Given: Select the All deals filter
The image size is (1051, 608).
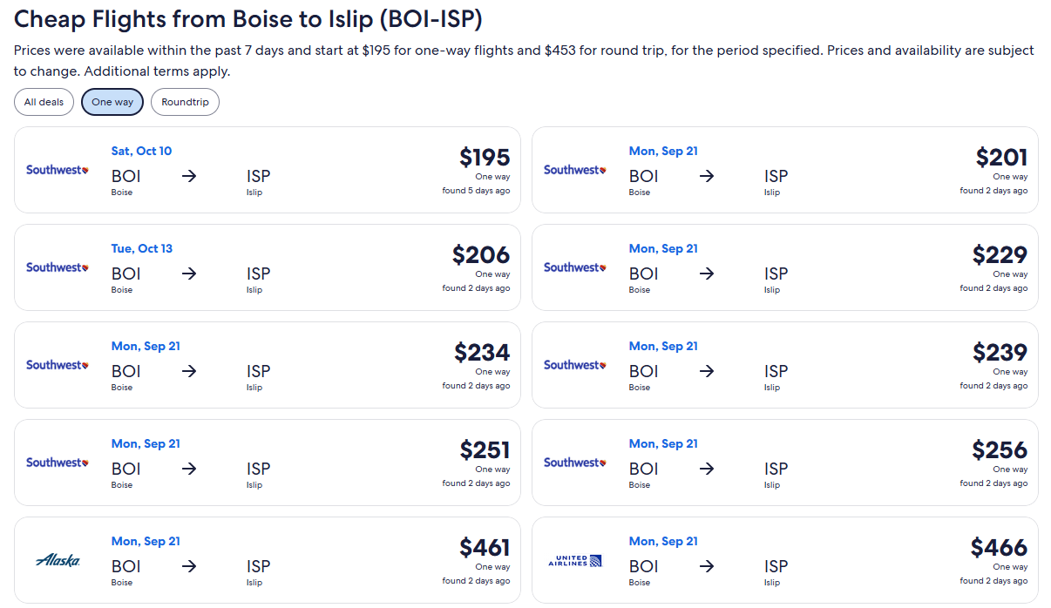Looking at the screenshot, I should click(x=44, y=102).
